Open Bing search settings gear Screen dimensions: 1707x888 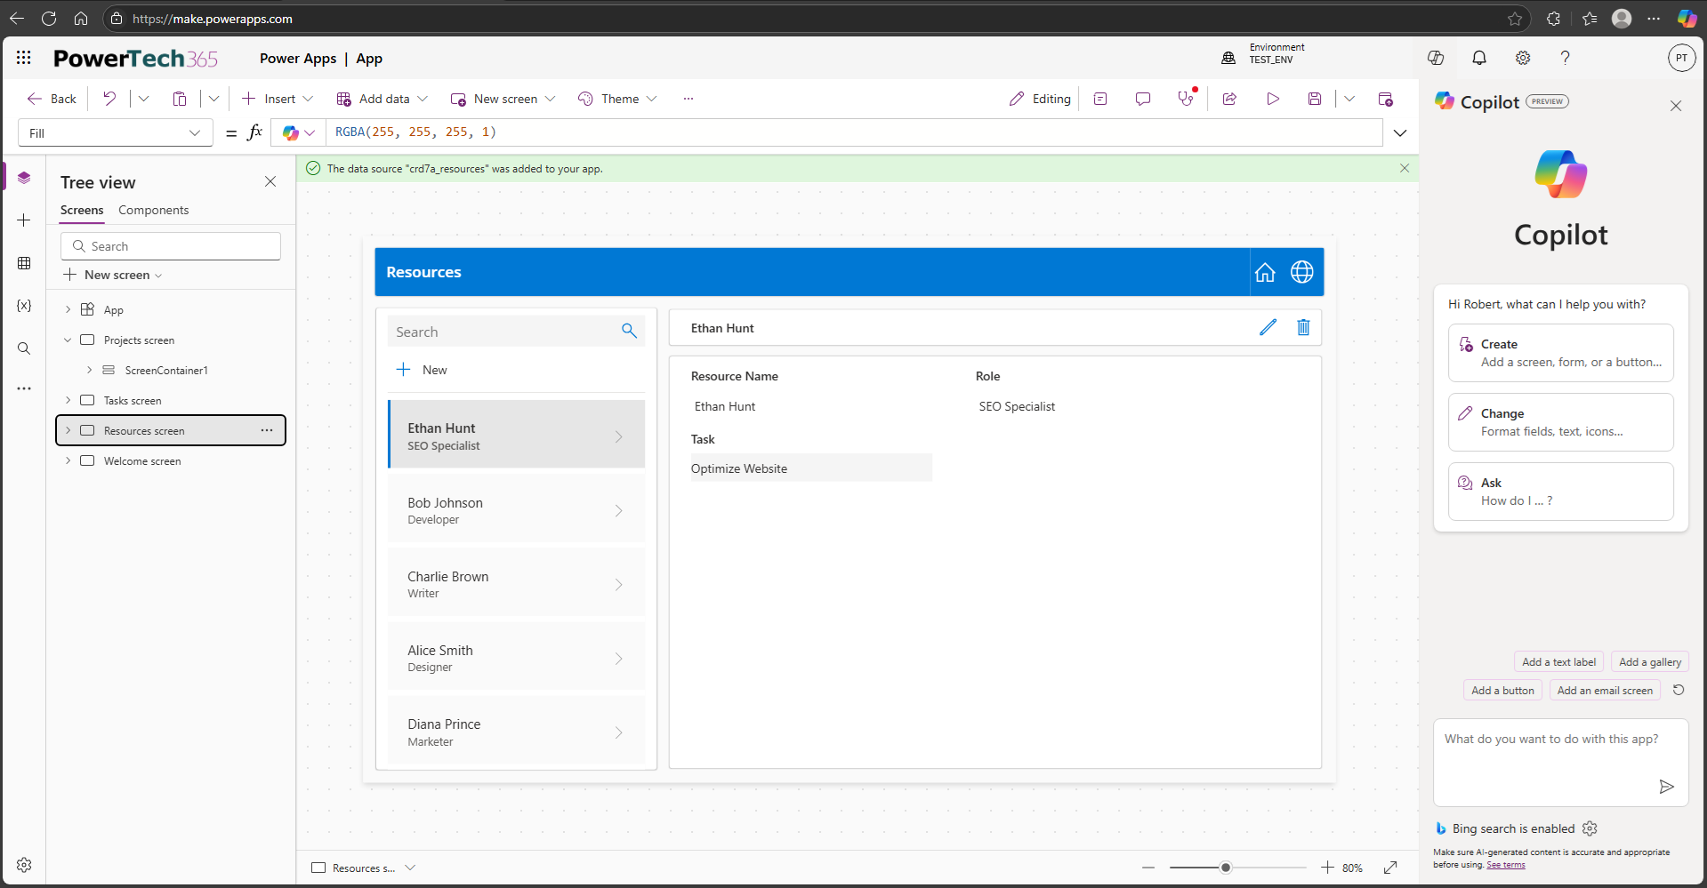coord(1590,828)
